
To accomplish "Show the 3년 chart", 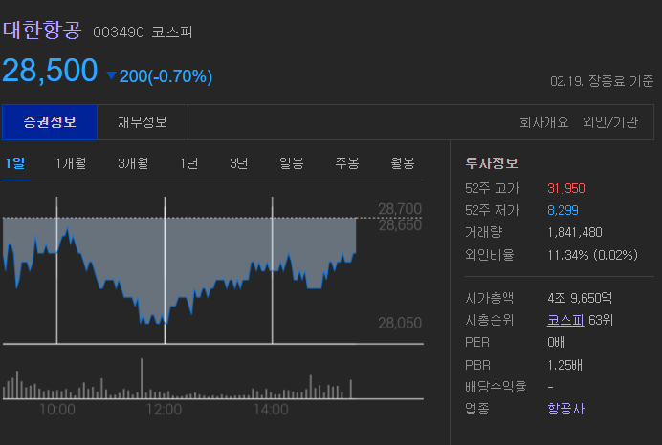I will click(x=238, y=163).
